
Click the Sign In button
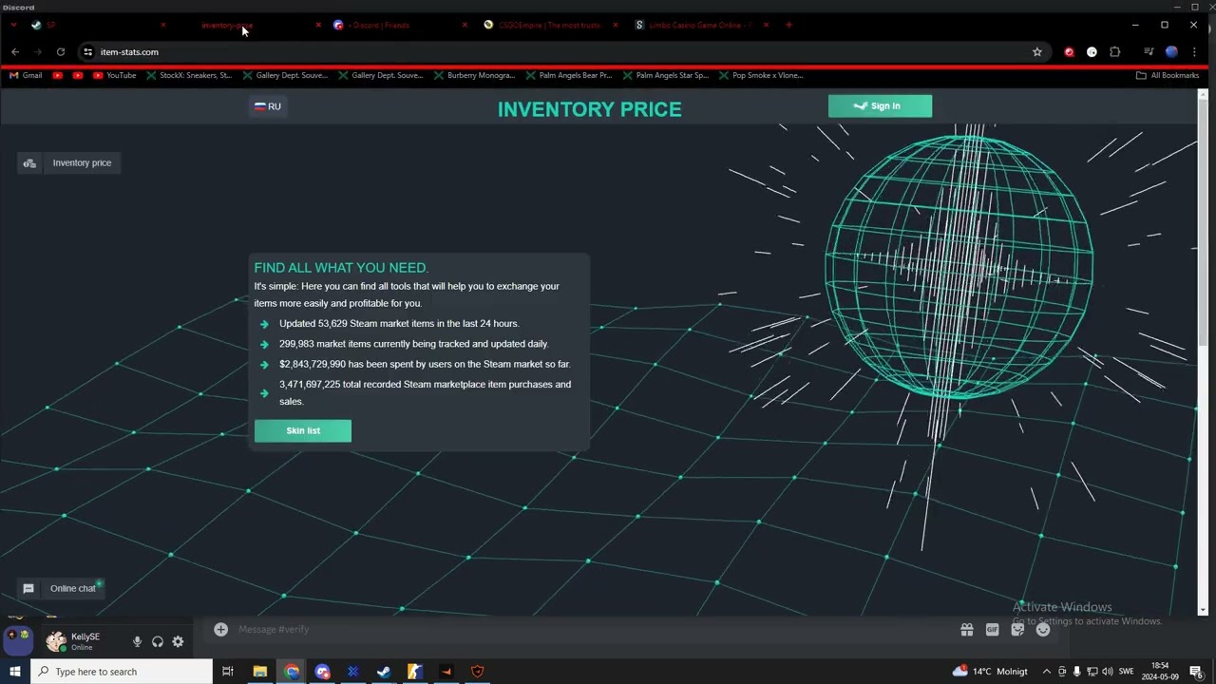(880, 106)
